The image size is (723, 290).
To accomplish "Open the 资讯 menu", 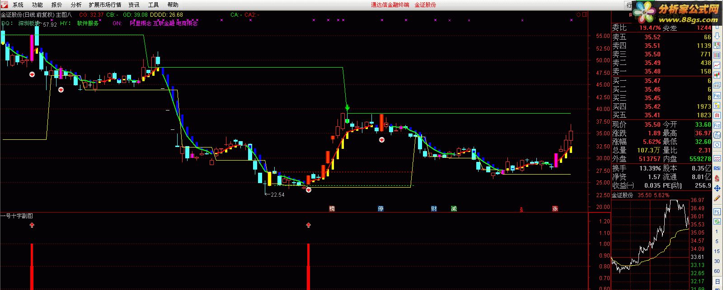I will 134,5.
